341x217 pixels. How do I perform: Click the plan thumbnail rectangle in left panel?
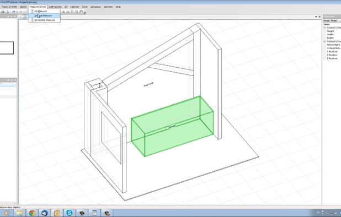[x=7, y=48]
